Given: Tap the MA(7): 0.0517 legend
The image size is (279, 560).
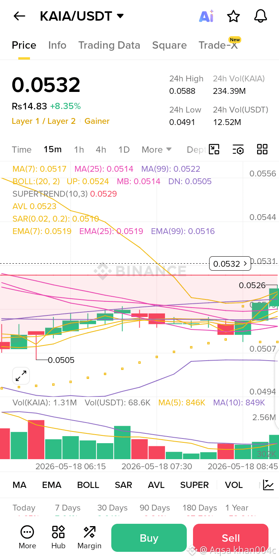Looking at the screenshot, I should (x=39, y=169).
